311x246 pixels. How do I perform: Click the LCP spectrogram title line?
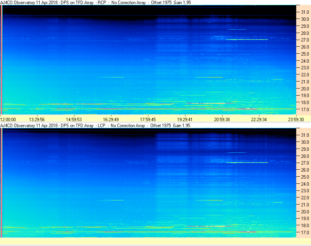tap(95, 126)
